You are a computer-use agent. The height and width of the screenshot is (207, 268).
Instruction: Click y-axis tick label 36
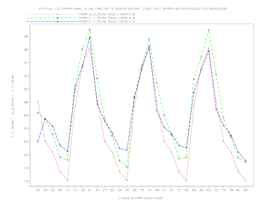click(26, 50)
